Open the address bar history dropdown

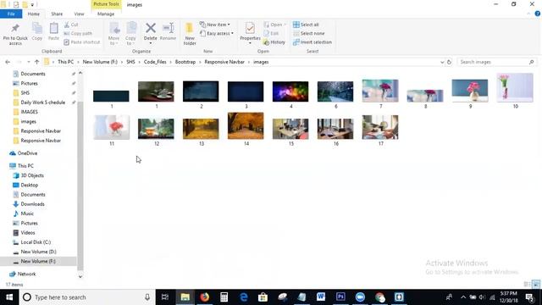(442, 62)
